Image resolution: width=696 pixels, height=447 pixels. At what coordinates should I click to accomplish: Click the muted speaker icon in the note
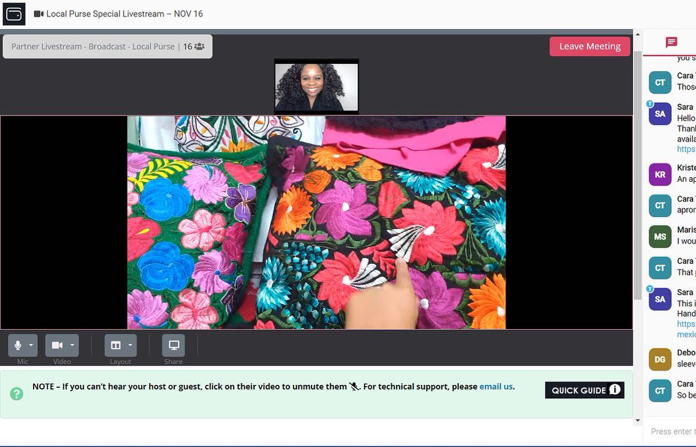[354, 386]
